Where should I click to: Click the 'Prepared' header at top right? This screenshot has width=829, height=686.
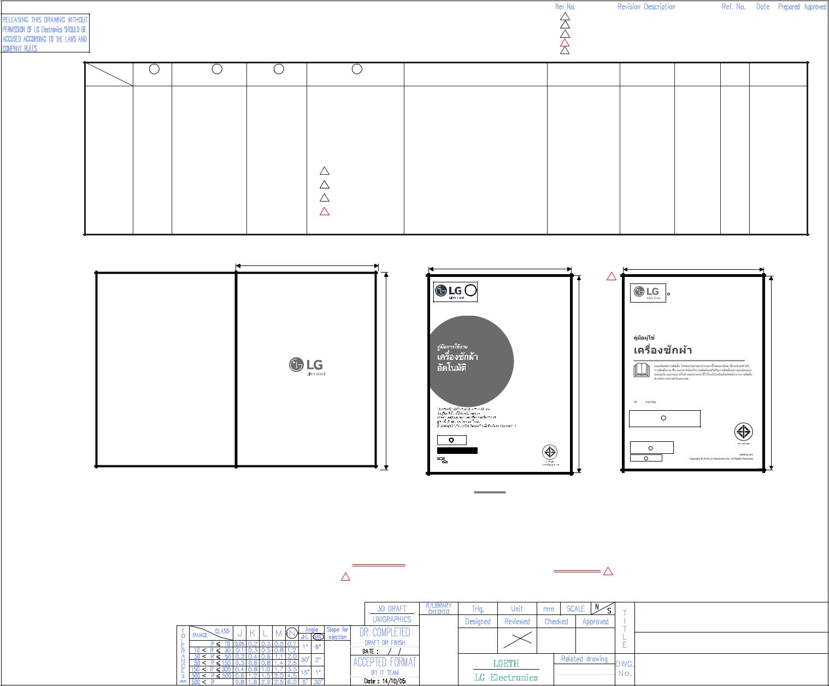click(789, 7)
